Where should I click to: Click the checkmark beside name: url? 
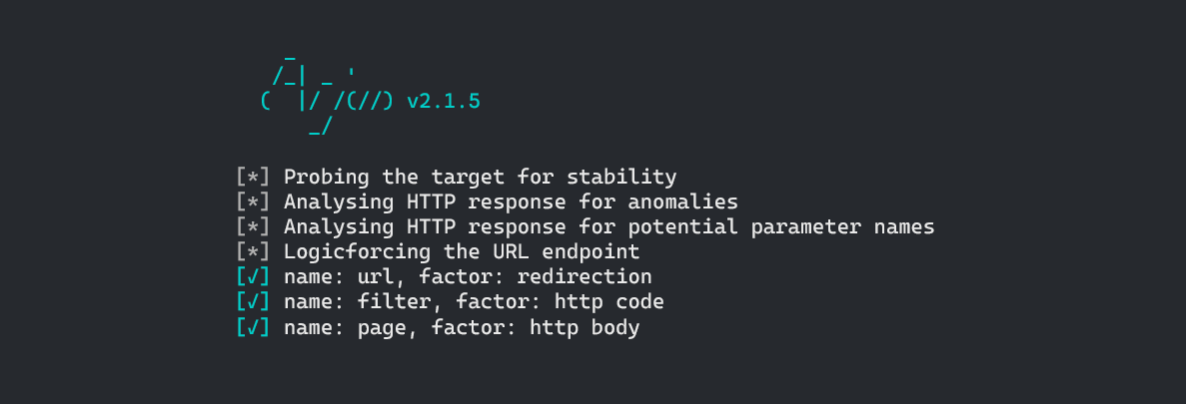(x=253, y=277)
